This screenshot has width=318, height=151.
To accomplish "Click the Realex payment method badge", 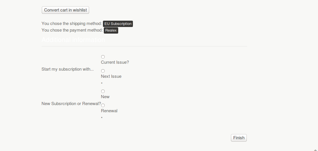I will tap(111, 30).
